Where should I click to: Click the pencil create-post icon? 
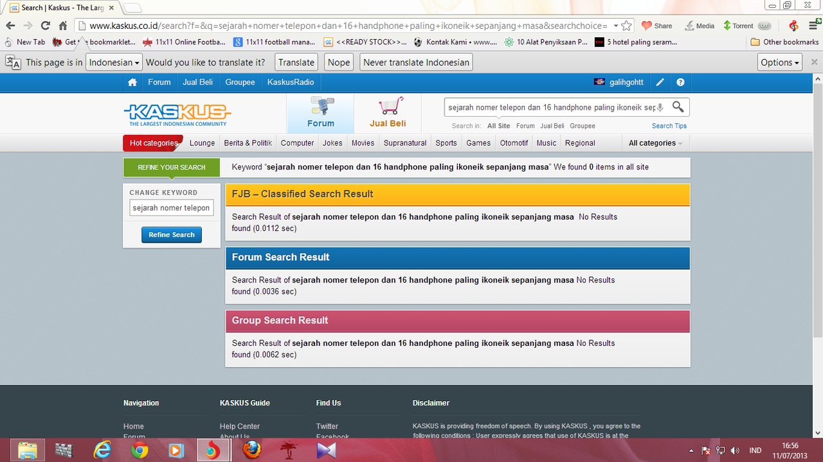tap(660, 82)
